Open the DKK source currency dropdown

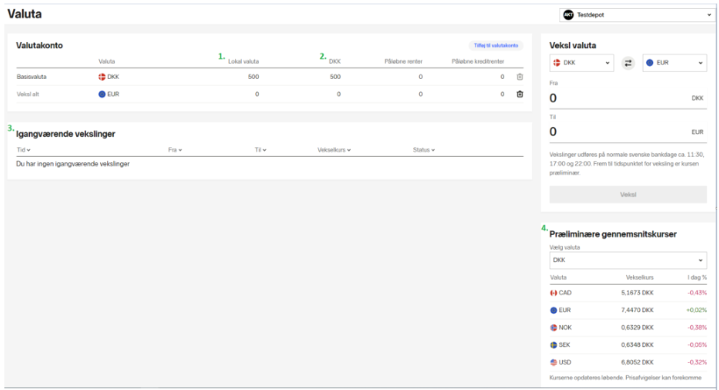tap(581, 63)
